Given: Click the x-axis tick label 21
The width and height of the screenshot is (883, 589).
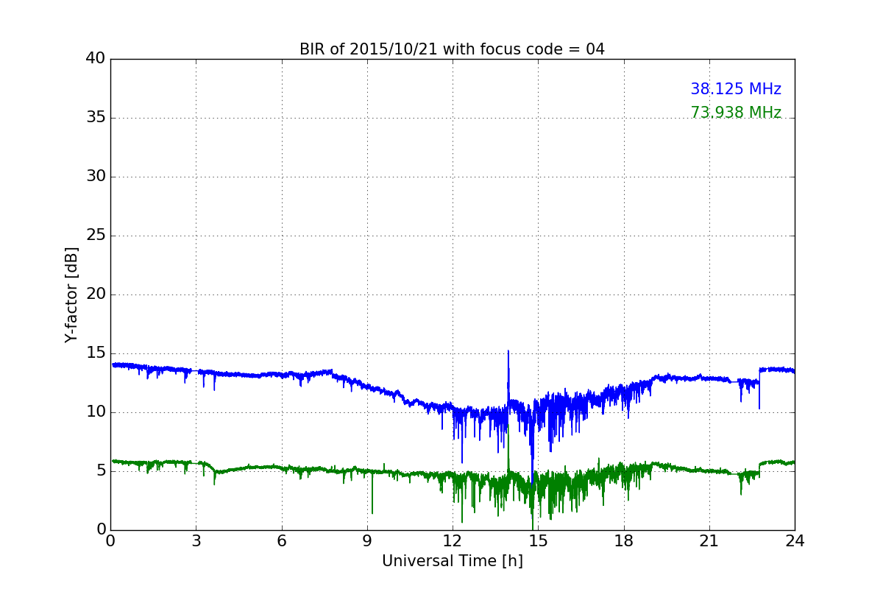Looking at the screenshot, I should (709, 541).
